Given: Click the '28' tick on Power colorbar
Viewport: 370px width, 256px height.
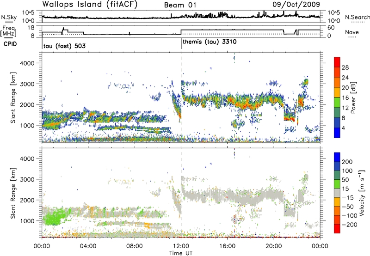Looking at the screenshot, I should [345, 67].
